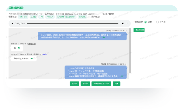Mute the audio player volume icon
The height and width of the screenshot is (111, 185).
123,23
